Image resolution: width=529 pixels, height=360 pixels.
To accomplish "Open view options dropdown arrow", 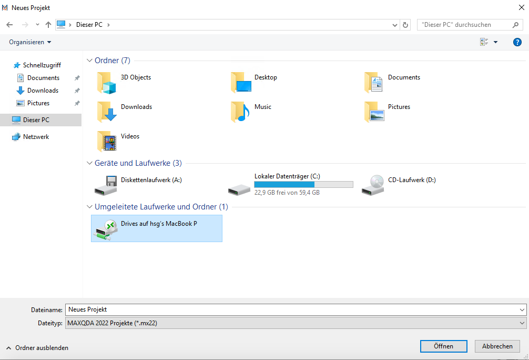I will (x=495, y=42).
